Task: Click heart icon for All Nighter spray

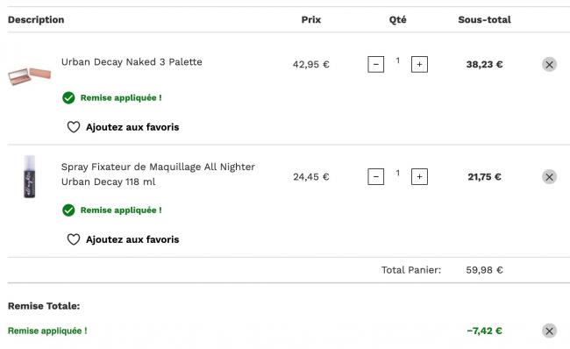Action: pos(74,239)
